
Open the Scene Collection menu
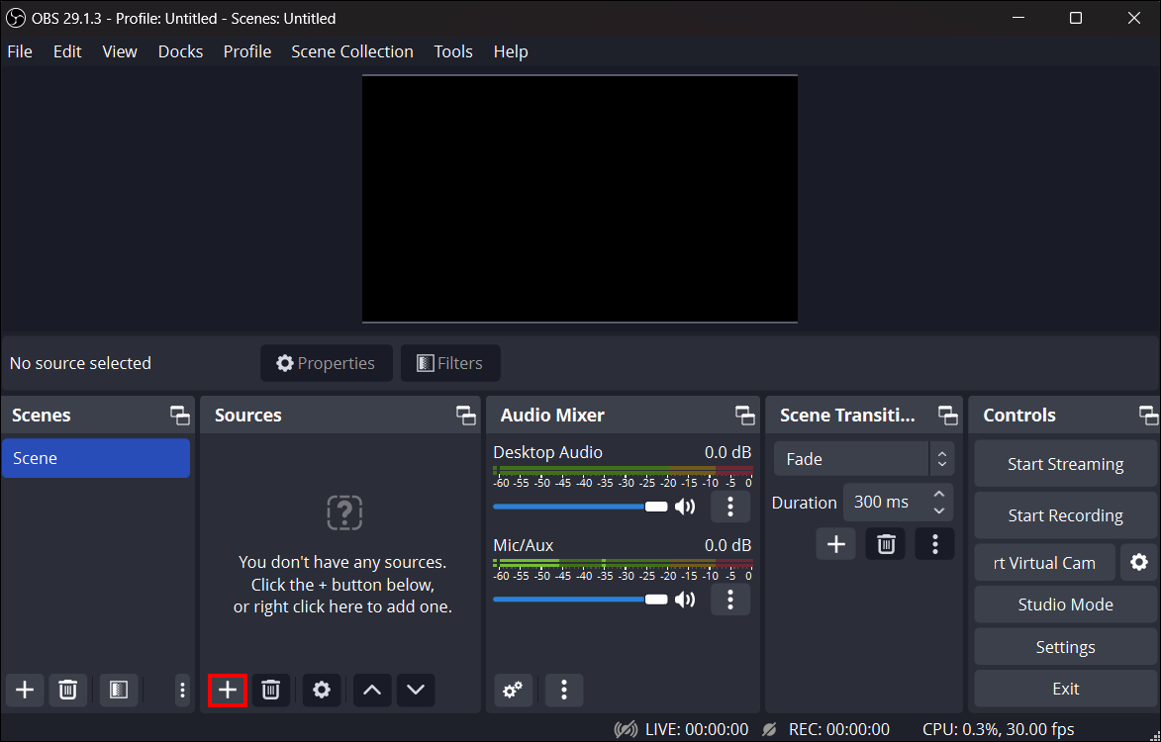tap(351, 51)
